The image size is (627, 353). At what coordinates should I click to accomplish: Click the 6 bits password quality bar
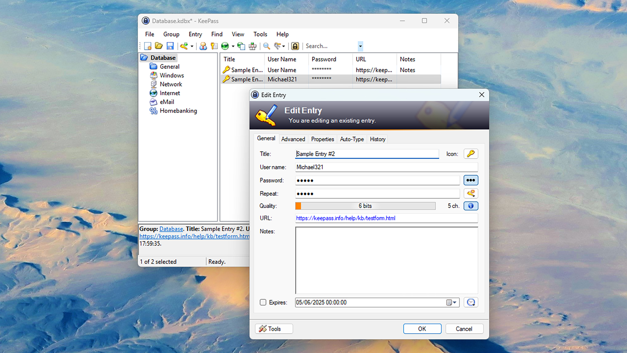coord(365,206)
